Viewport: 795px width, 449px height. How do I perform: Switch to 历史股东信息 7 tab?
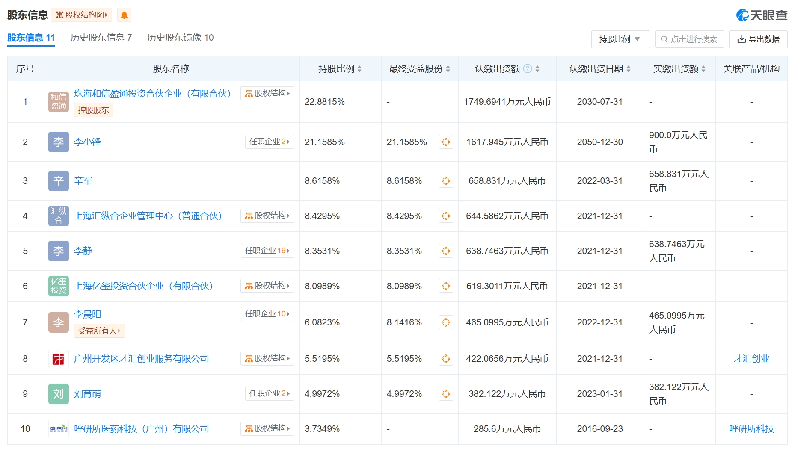click(101, 38)
